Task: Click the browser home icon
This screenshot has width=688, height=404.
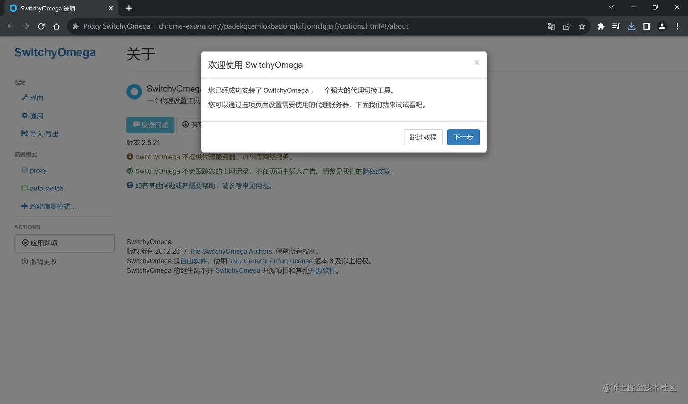Action: (x=56, y=26)
